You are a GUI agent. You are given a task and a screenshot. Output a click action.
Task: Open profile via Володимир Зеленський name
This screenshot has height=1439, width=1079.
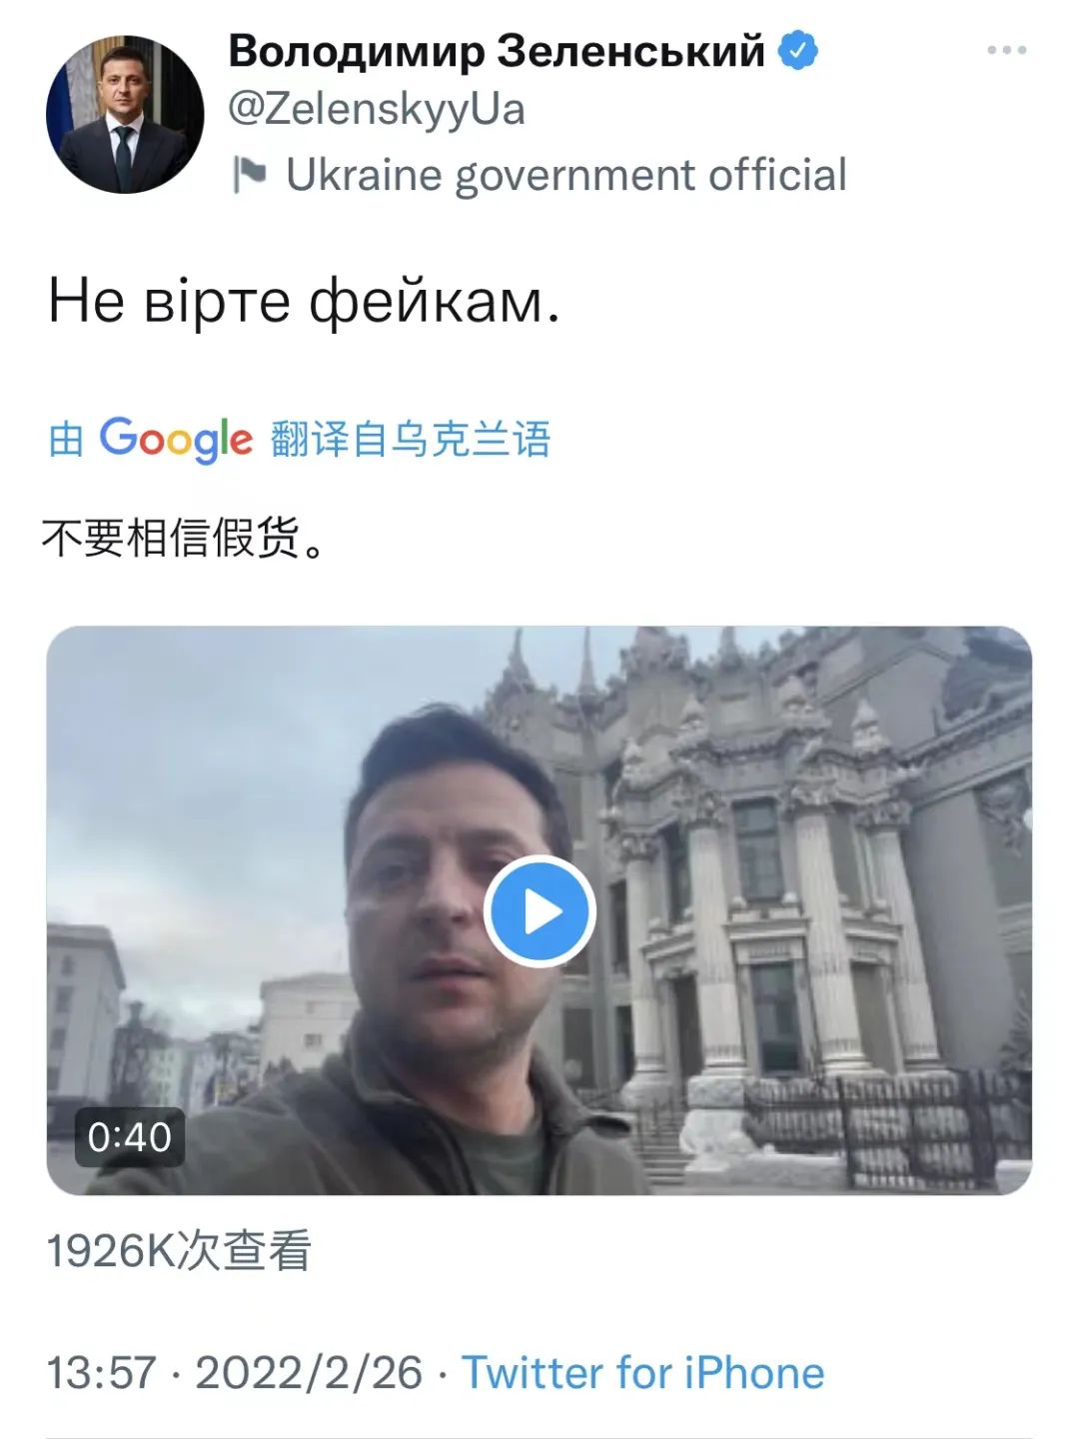tap(497, 50)
